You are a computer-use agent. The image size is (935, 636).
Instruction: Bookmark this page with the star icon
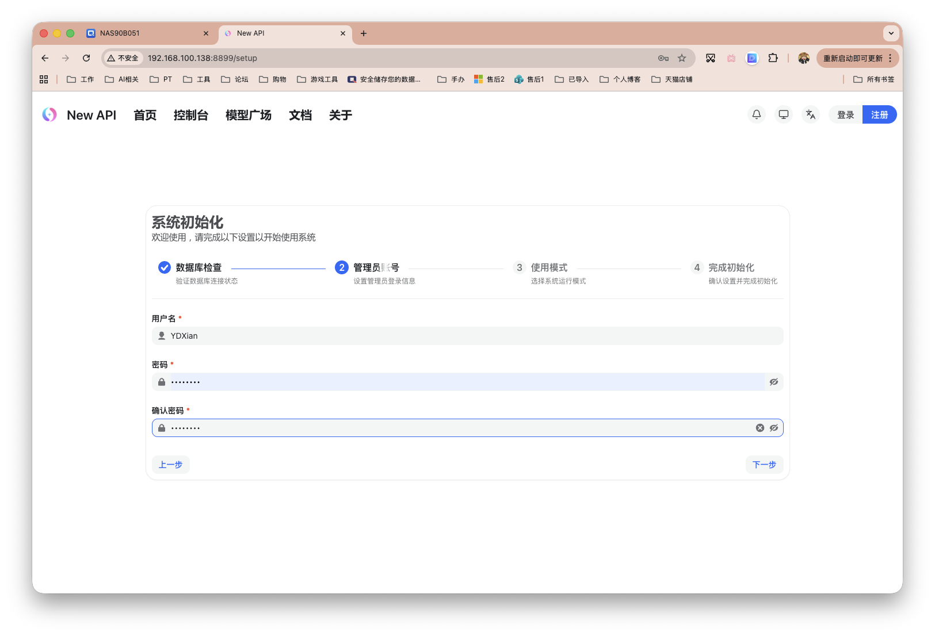[682, 58]
